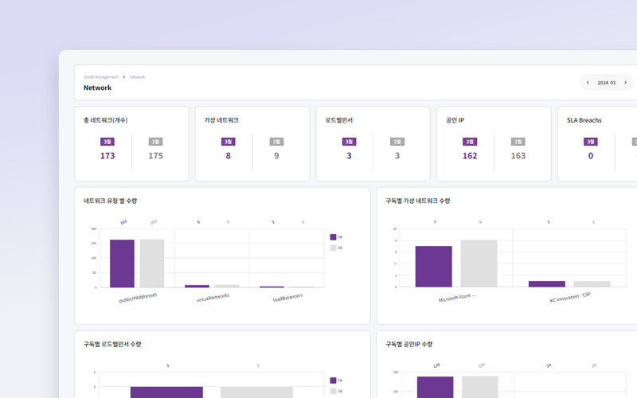Click the purple publicIPAddresses bar
637x398 pixels.
pyautogui.click(x=122, y=263)
